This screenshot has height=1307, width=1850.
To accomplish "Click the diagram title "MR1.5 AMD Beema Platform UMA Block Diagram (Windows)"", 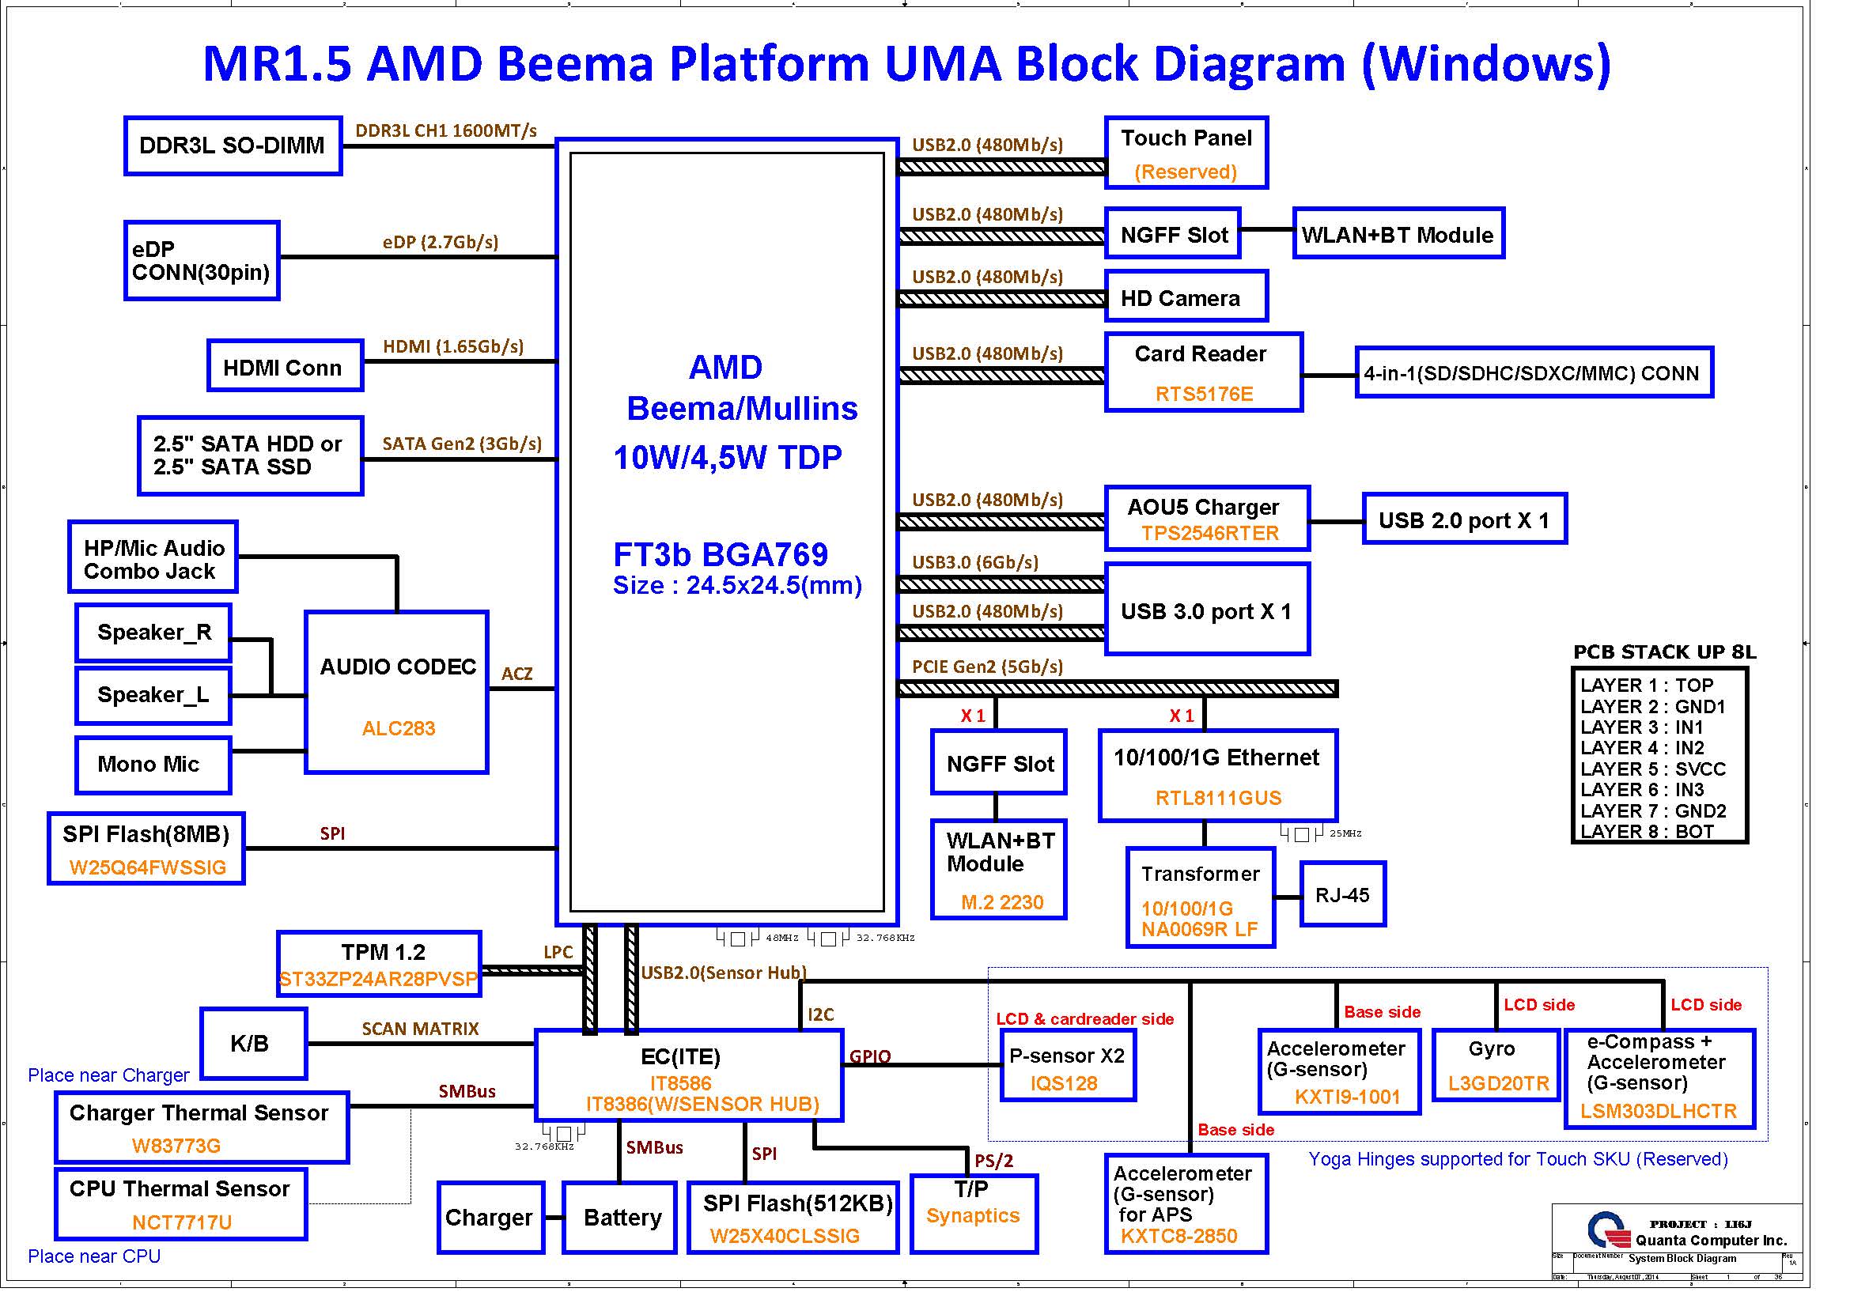I will pyautogui.click(x=906, y=63).
